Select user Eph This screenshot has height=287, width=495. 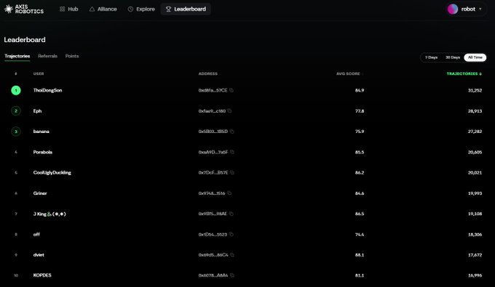(37, 111)
